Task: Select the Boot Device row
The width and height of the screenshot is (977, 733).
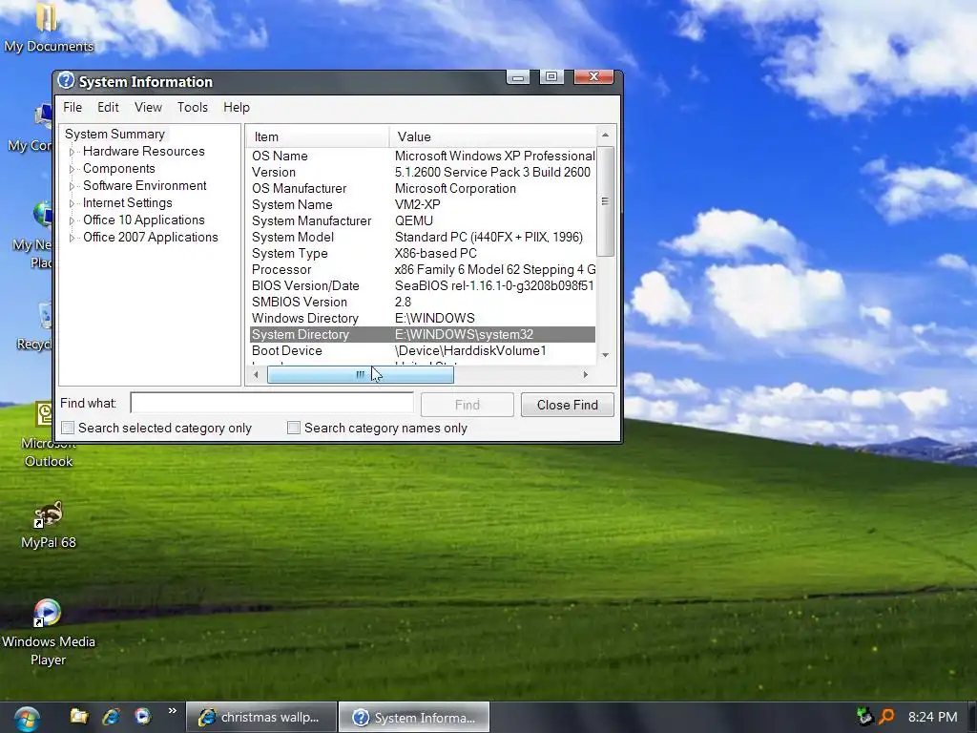Action: pyautogui.click(x=423, y=350)
